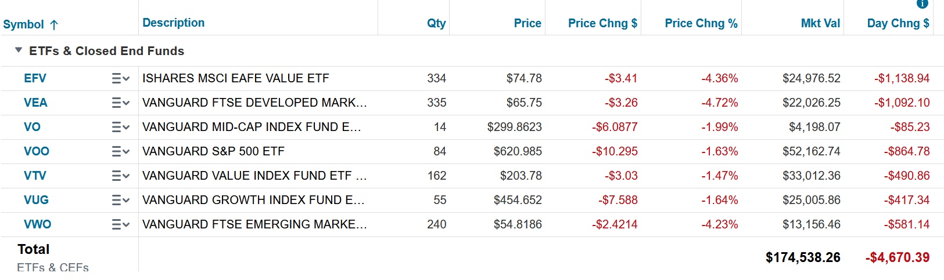944x280 pixels.
Task: Open the actions menu icon for EFV
Action: tap(120, 78)
